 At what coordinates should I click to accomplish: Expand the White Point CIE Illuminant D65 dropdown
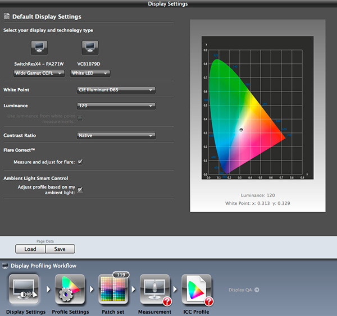(116, 90)
